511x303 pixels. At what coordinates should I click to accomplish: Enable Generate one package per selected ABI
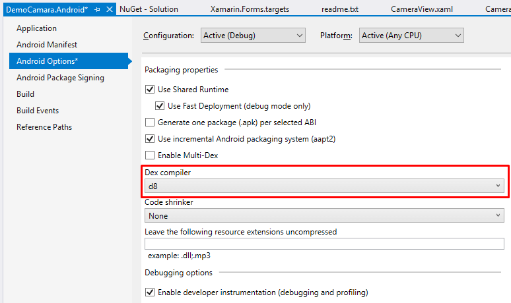click(150, 123)
